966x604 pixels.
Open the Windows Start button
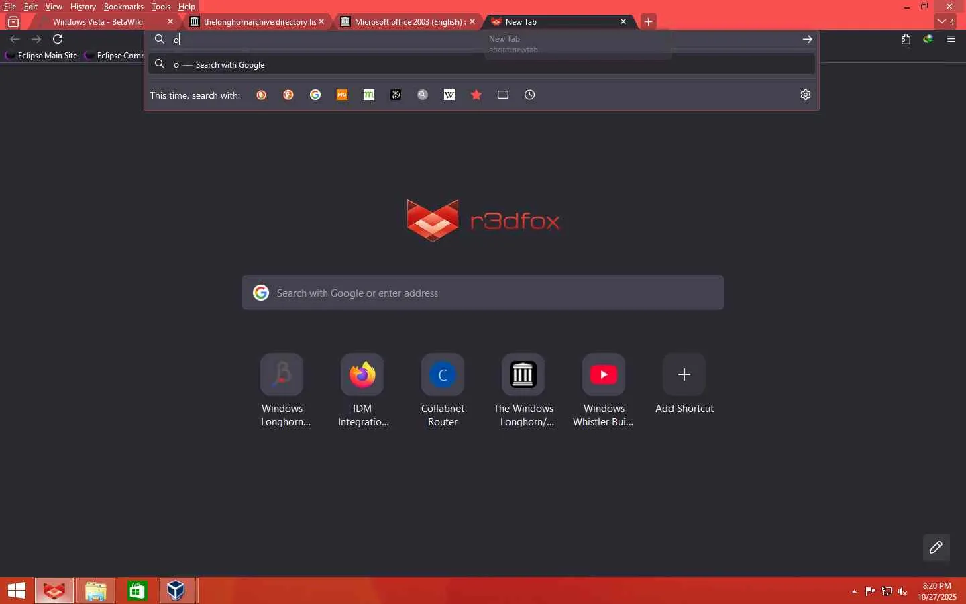point(17,591)
